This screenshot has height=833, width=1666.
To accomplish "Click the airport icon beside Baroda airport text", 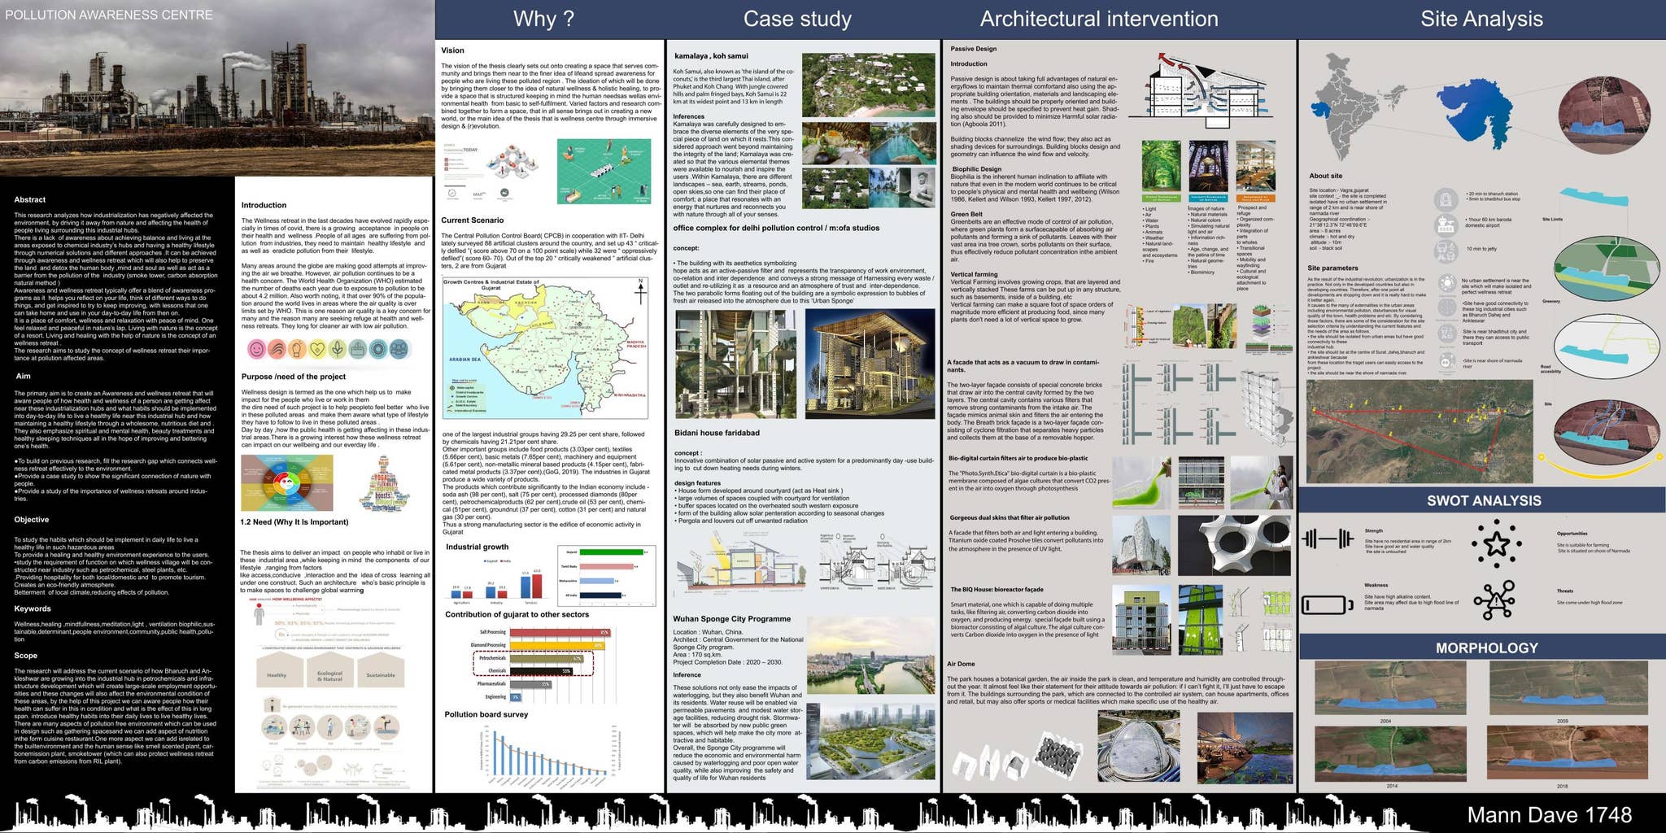I will [x=1446, y=225].
